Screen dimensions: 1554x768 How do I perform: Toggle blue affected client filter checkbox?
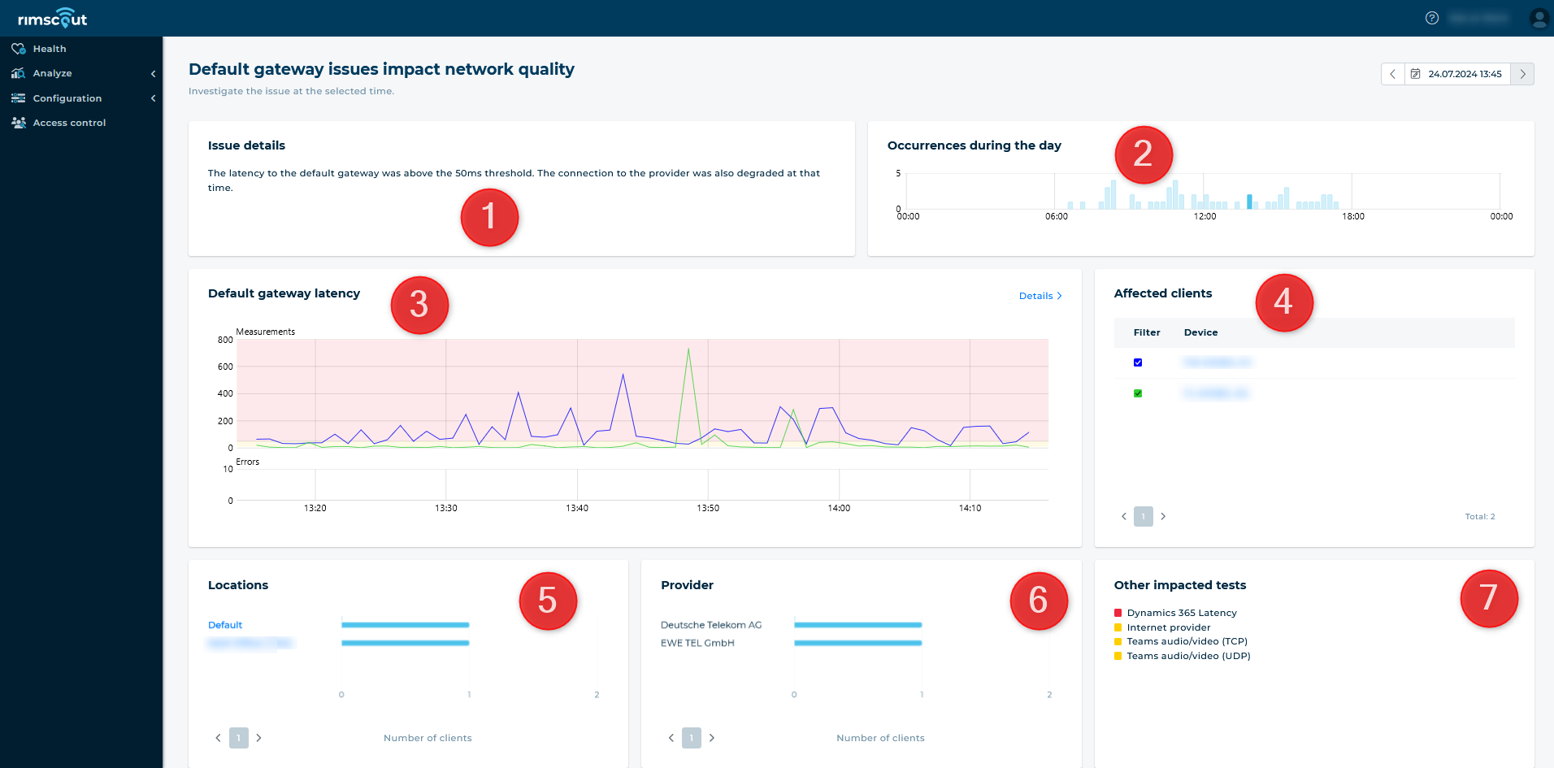coord(1138,362)
